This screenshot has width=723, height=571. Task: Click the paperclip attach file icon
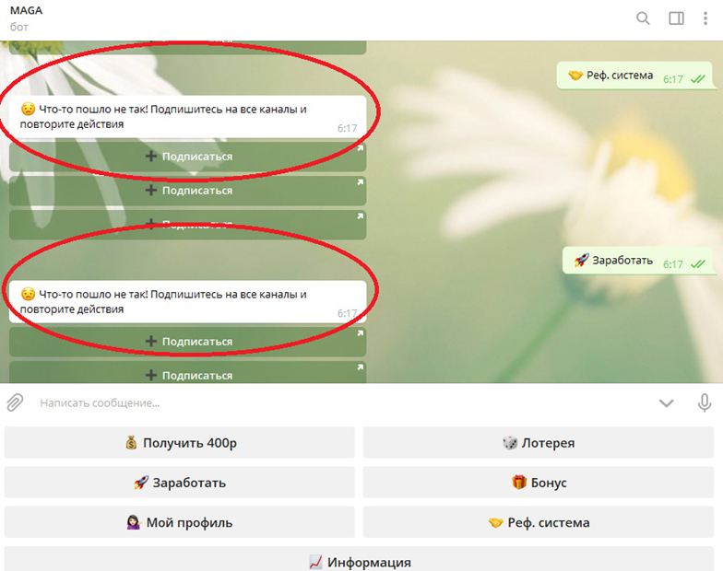coord(15,402)
